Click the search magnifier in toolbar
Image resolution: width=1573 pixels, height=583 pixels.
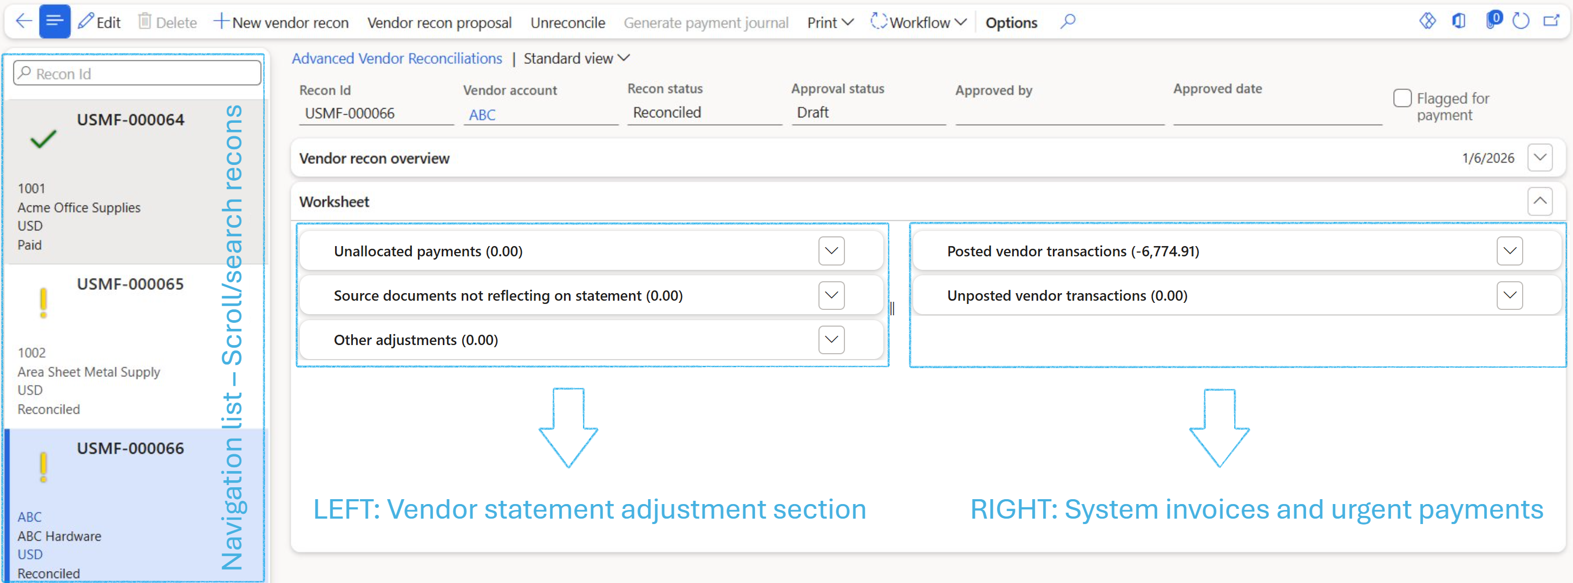[x=1067, y=22]
